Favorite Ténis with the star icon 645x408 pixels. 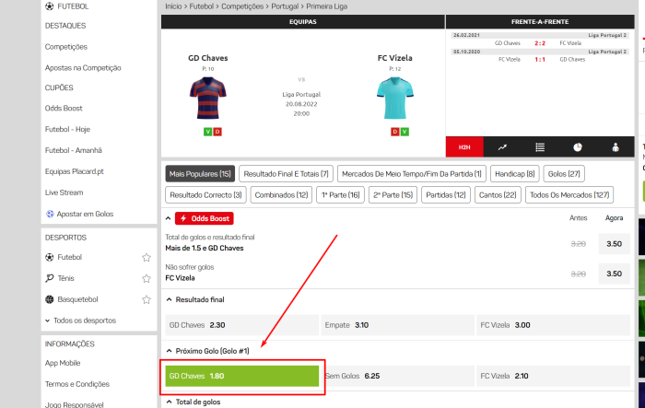pos(147,278)
